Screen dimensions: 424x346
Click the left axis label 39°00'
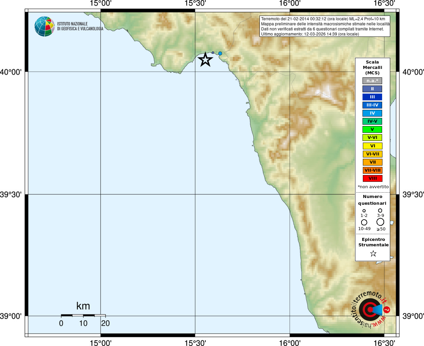pyautogui.click(x=11, y=316)
